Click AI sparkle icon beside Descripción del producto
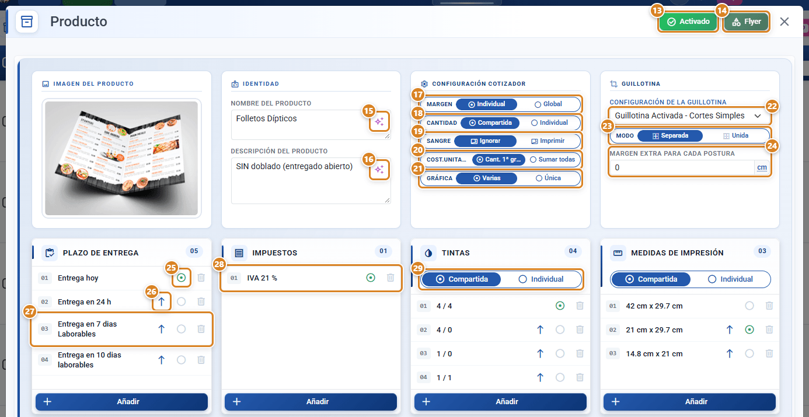Image resolution: width=809 pixels, height=417 pixels. pyautogui.click(x=379, y=170)
